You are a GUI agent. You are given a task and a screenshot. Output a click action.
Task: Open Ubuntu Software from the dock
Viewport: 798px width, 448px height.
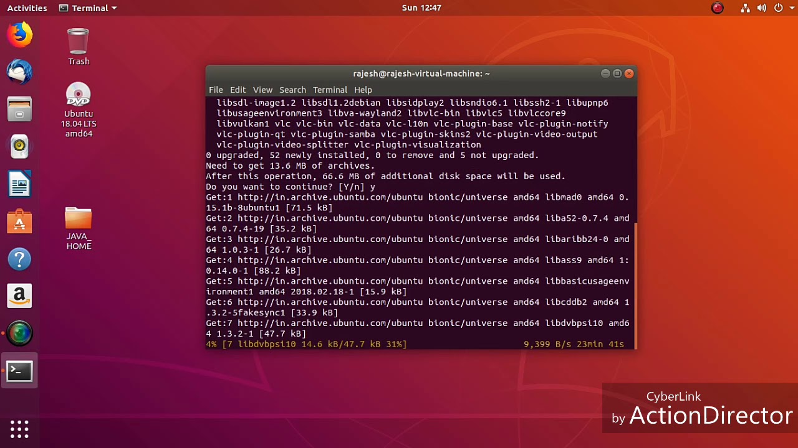[x=19, y=222]
